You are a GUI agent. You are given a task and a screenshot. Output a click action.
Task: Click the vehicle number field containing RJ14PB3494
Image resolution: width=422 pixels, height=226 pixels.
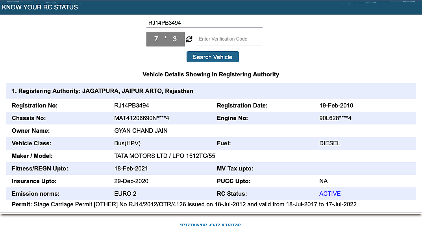pos(204,23)
